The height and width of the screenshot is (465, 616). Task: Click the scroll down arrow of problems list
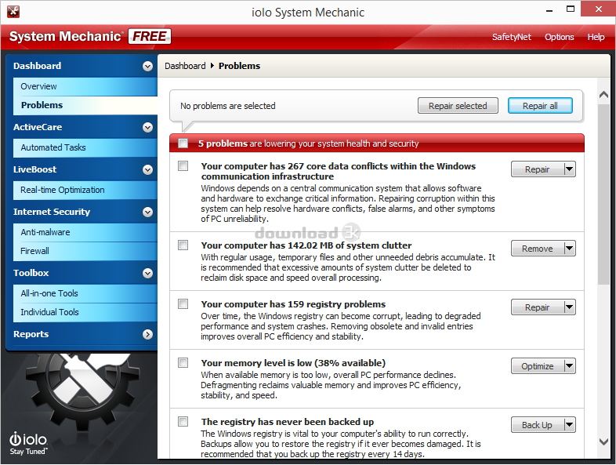[x=603, y=442]
